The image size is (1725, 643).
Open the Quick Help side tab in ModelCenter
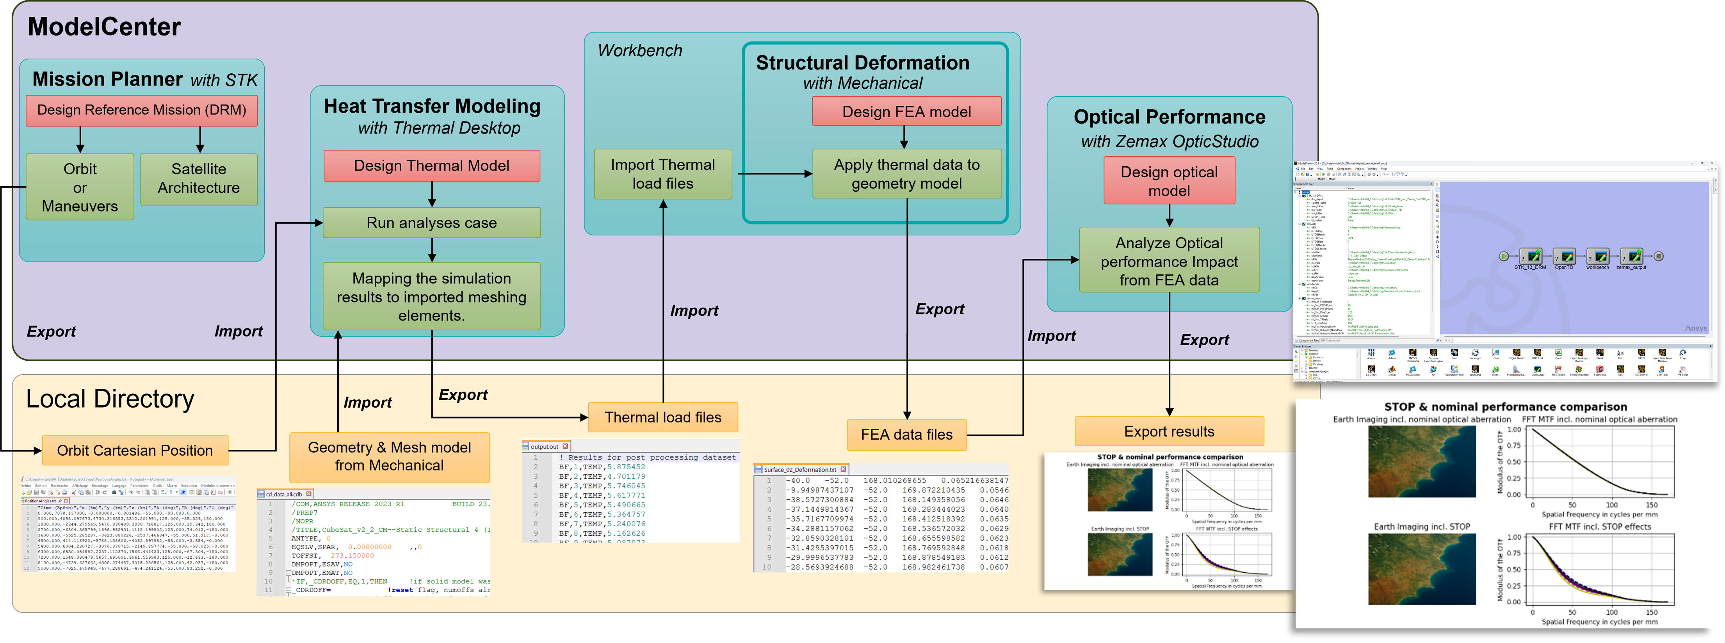tap(1716, 185)
